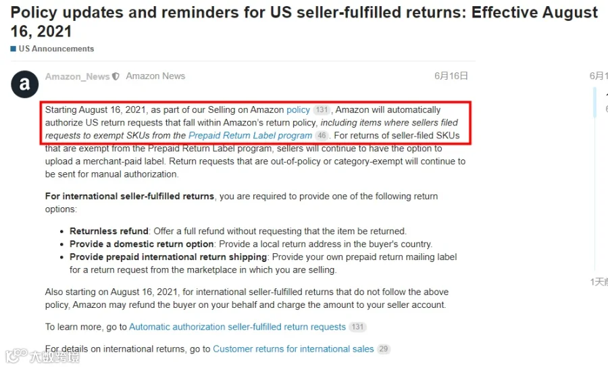Click the 'Returnless refund' bullet item
Image resolution: width=608 pixels, height=368 pixels.
click(238, 231)
